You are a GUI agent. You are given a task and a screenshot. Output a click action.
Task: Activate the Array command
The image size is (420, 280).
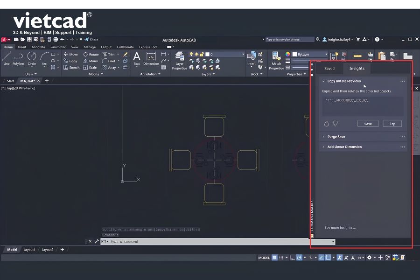click(109, 68)
